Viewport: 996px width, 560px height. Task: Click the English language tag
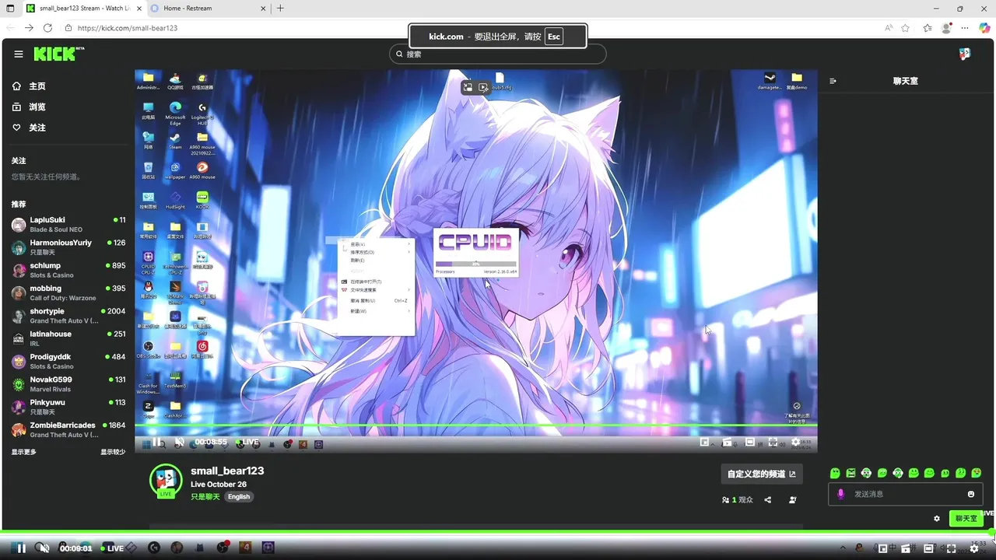click(239, 497)
